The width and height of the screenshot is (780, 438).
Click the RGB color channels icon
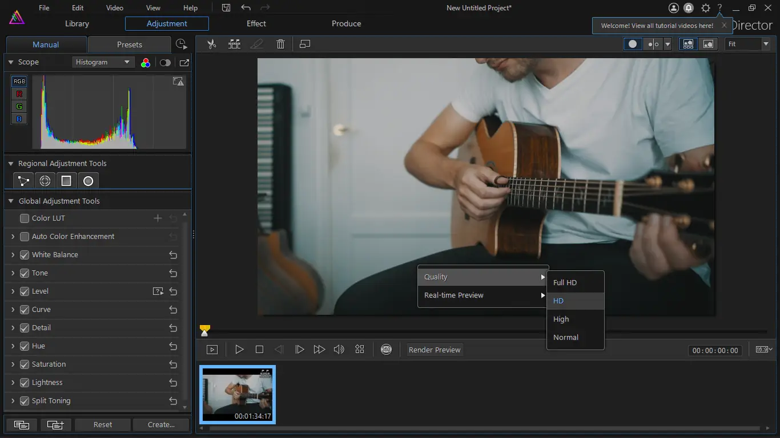pos(146,62)
